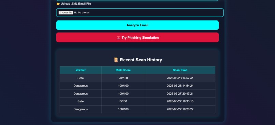The height and width of the screenshot is (125, 275).
Task: Click Safe verdict in the 19:33:15 row
Action: click(81, 101)
